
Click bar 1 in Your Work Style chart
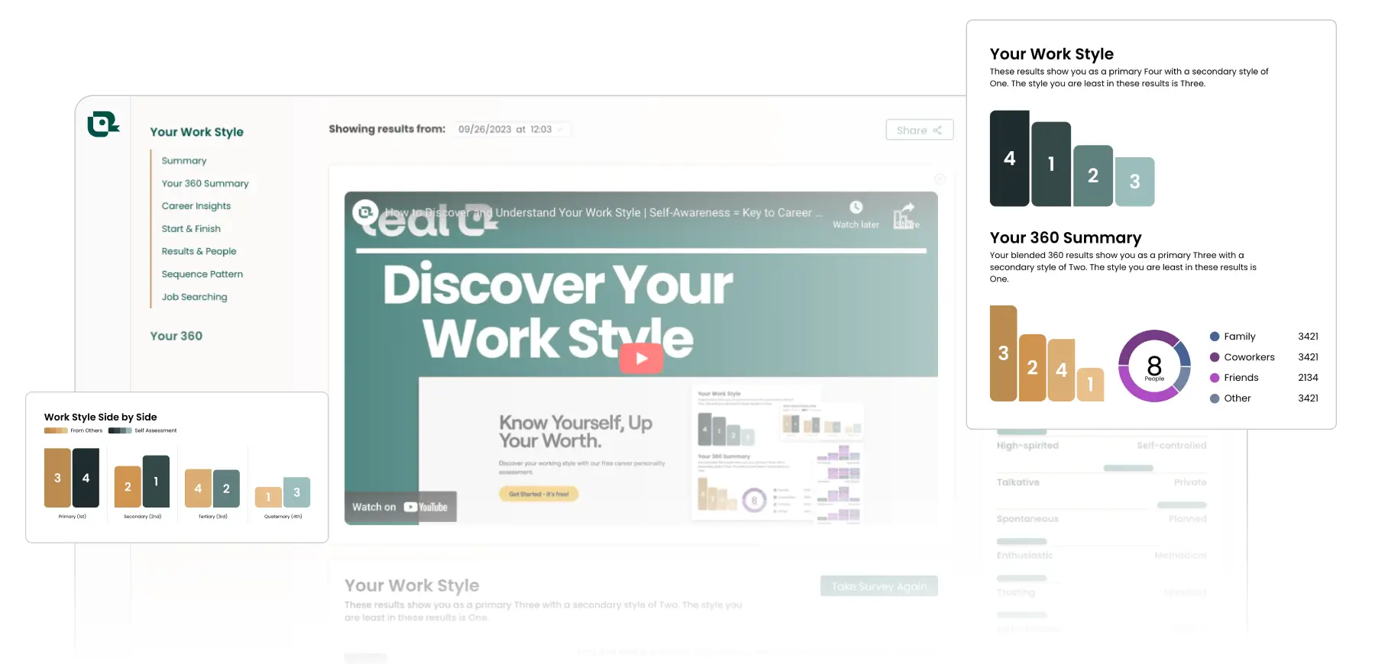coord(1051,164)
